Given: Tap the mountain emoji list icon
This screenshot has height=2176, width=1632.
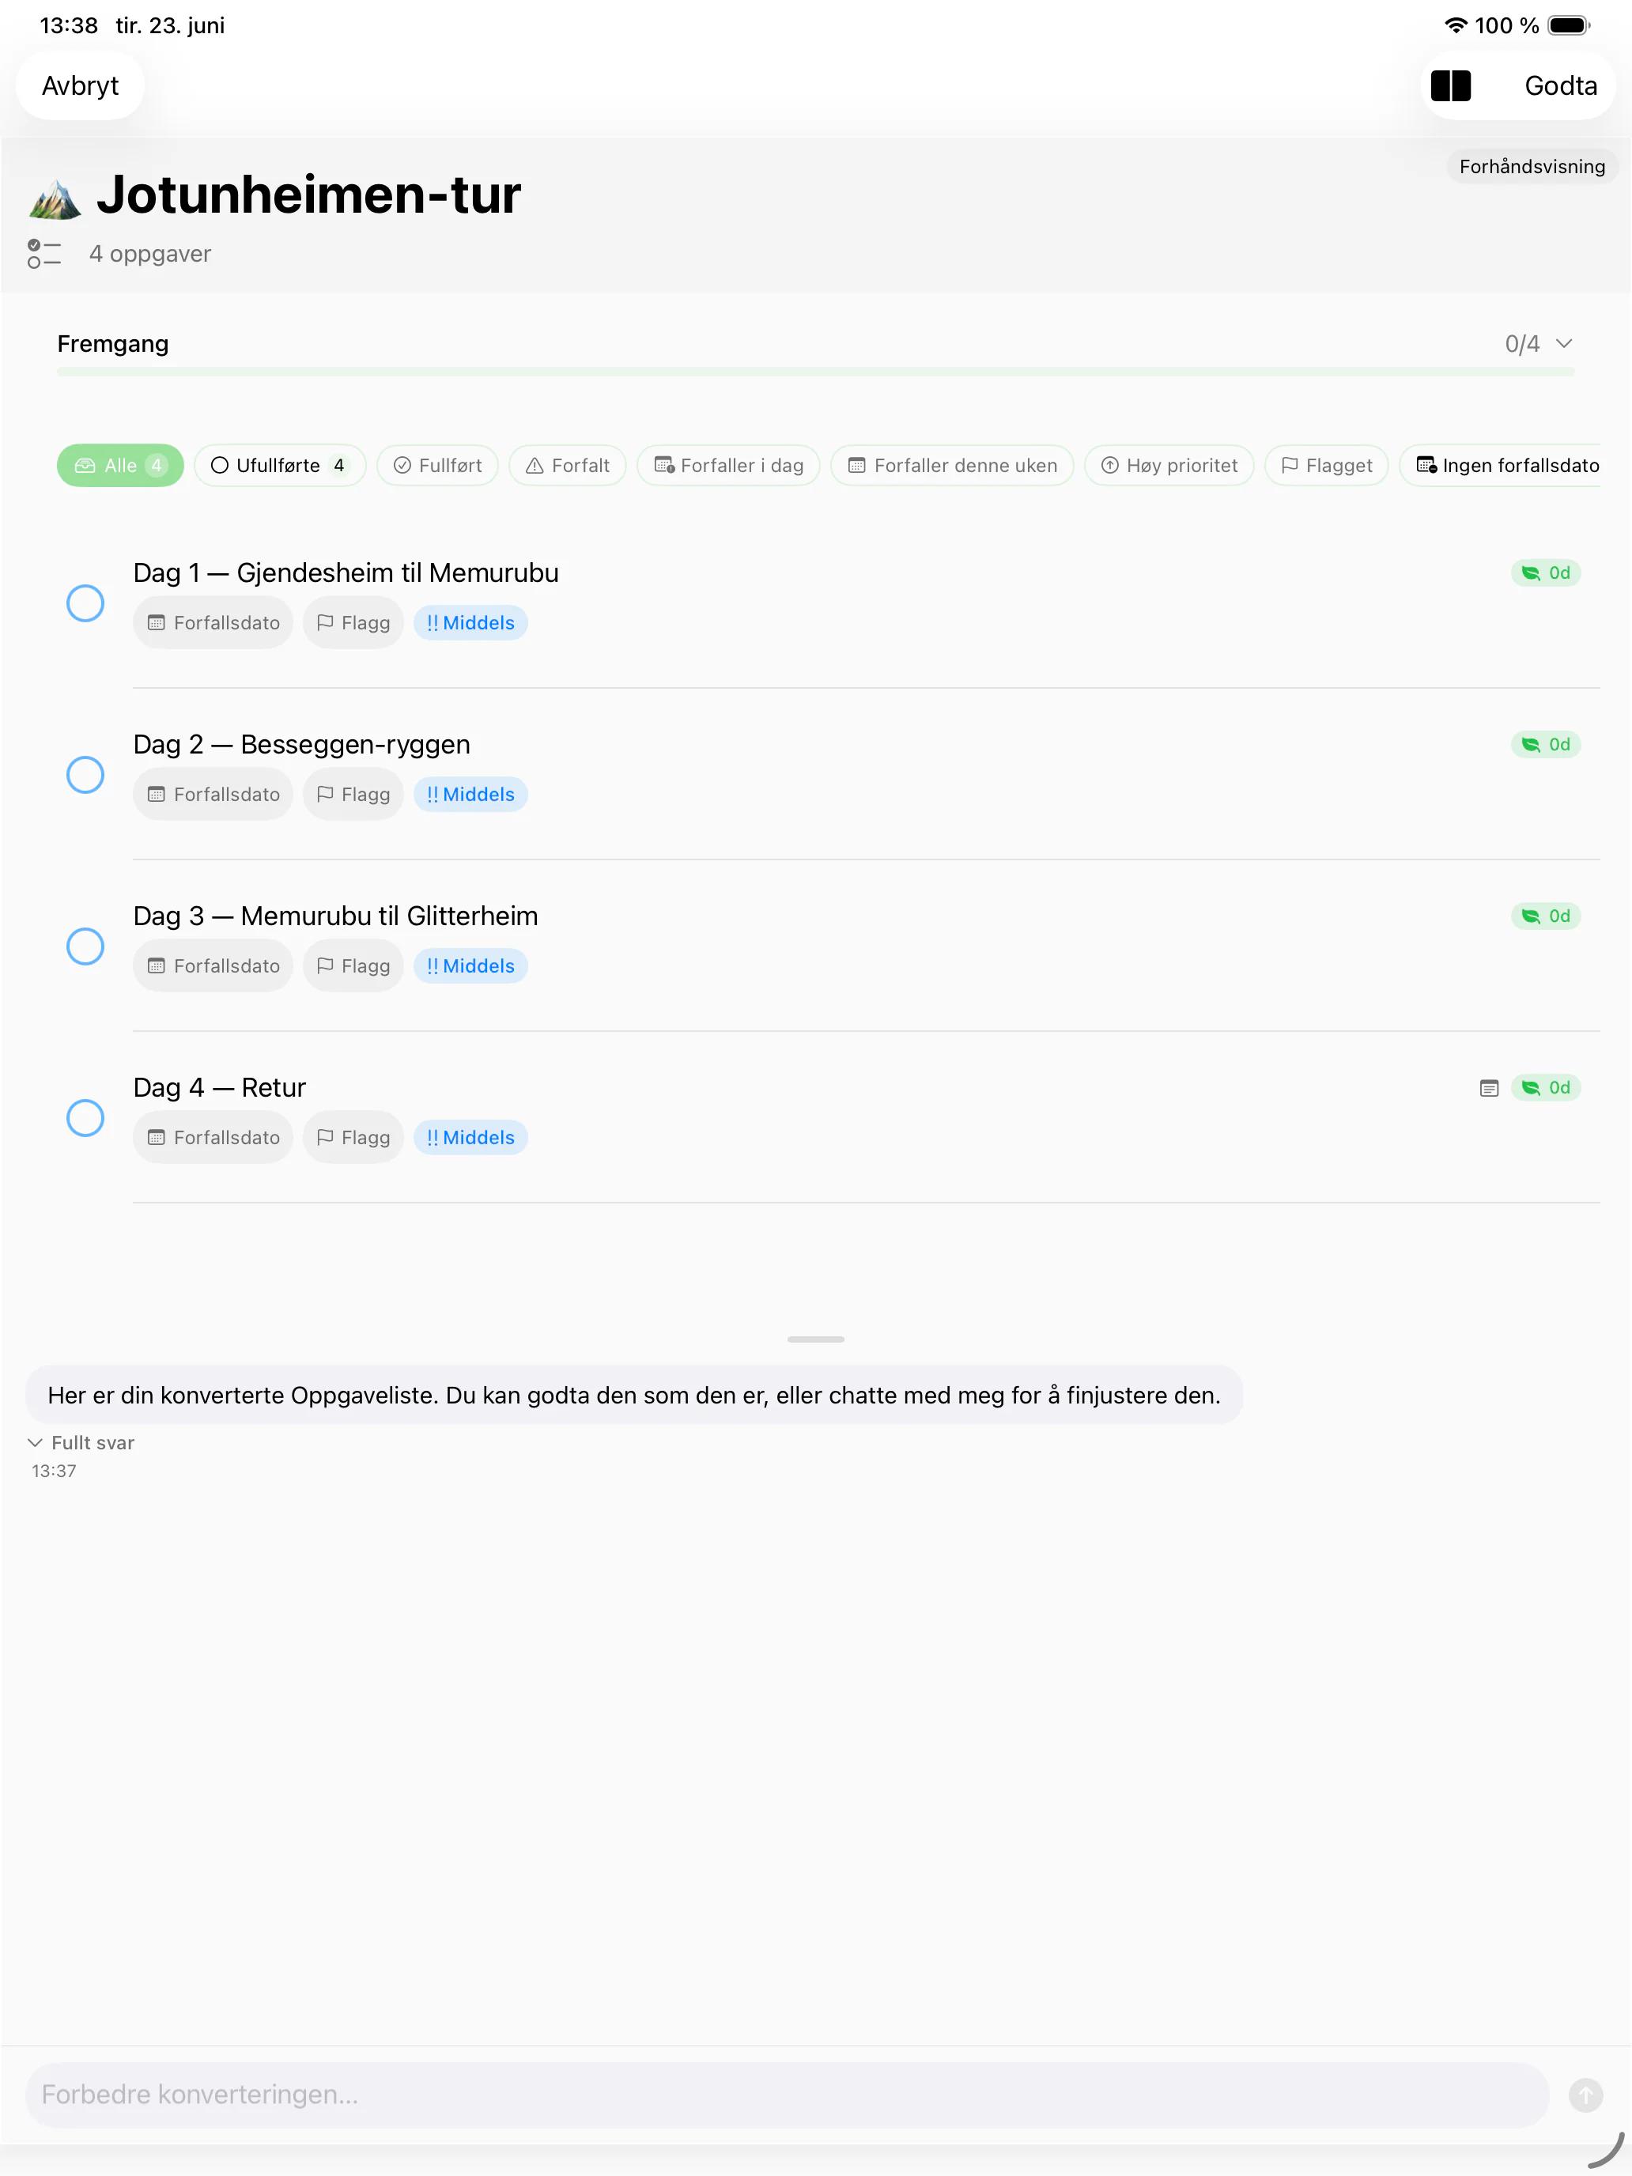Looking at the screenshot, I should coord(55,200).
